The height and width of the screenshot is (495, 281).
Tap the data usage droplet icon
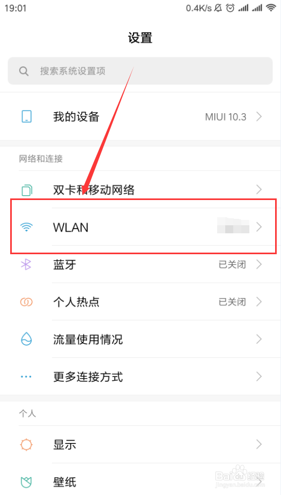click(x=26, y=339)
